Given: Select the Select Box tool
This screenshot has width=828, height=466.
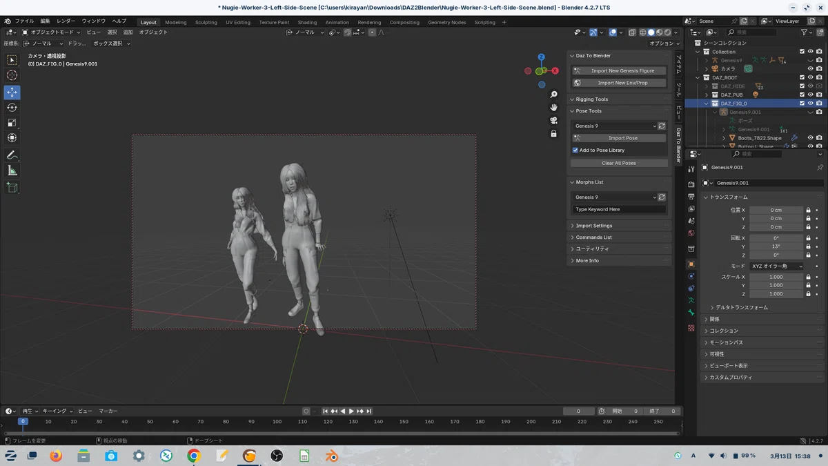Looking at the screenshot, I should tap(12, 60).
